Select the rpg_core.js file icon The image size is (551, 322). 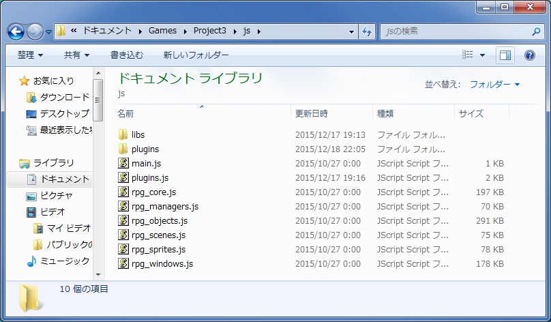click(x=123, y=192)
